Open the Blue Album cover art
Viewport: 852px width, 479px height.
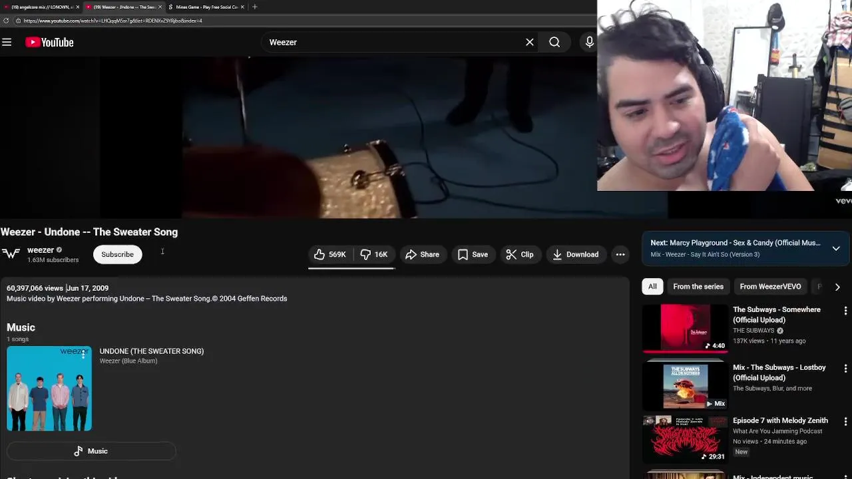49,389
